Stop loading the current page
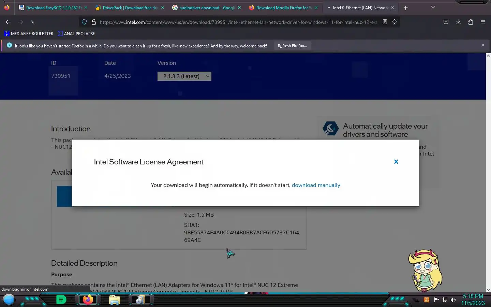This screenshot has height=307, width=491. click(x=32, y=22)
